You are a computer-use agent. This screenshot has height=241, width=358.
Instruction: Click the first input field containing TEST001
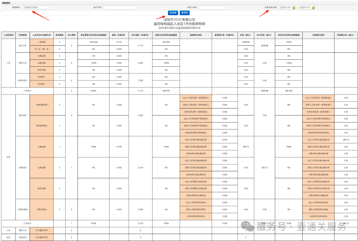pos(36,7)
